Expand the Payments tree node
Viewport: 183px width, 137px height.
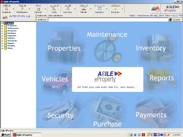pos(2,36)
